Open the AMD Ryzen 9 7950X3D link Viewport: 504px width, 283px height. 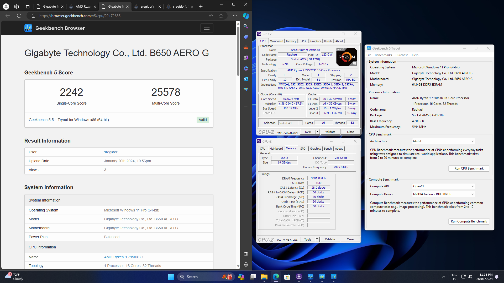[x=124, y=257]
